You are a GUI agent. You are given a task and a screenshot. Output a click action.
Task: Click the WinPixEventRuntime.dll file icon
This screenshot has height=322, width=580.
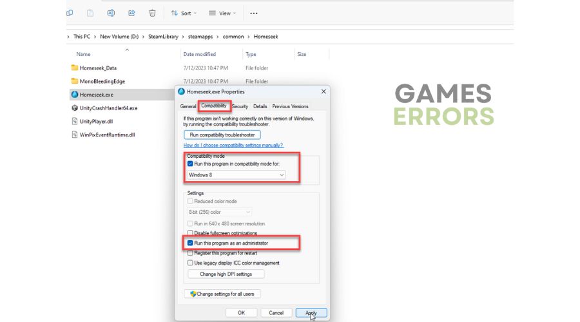[x=74, y=135]
